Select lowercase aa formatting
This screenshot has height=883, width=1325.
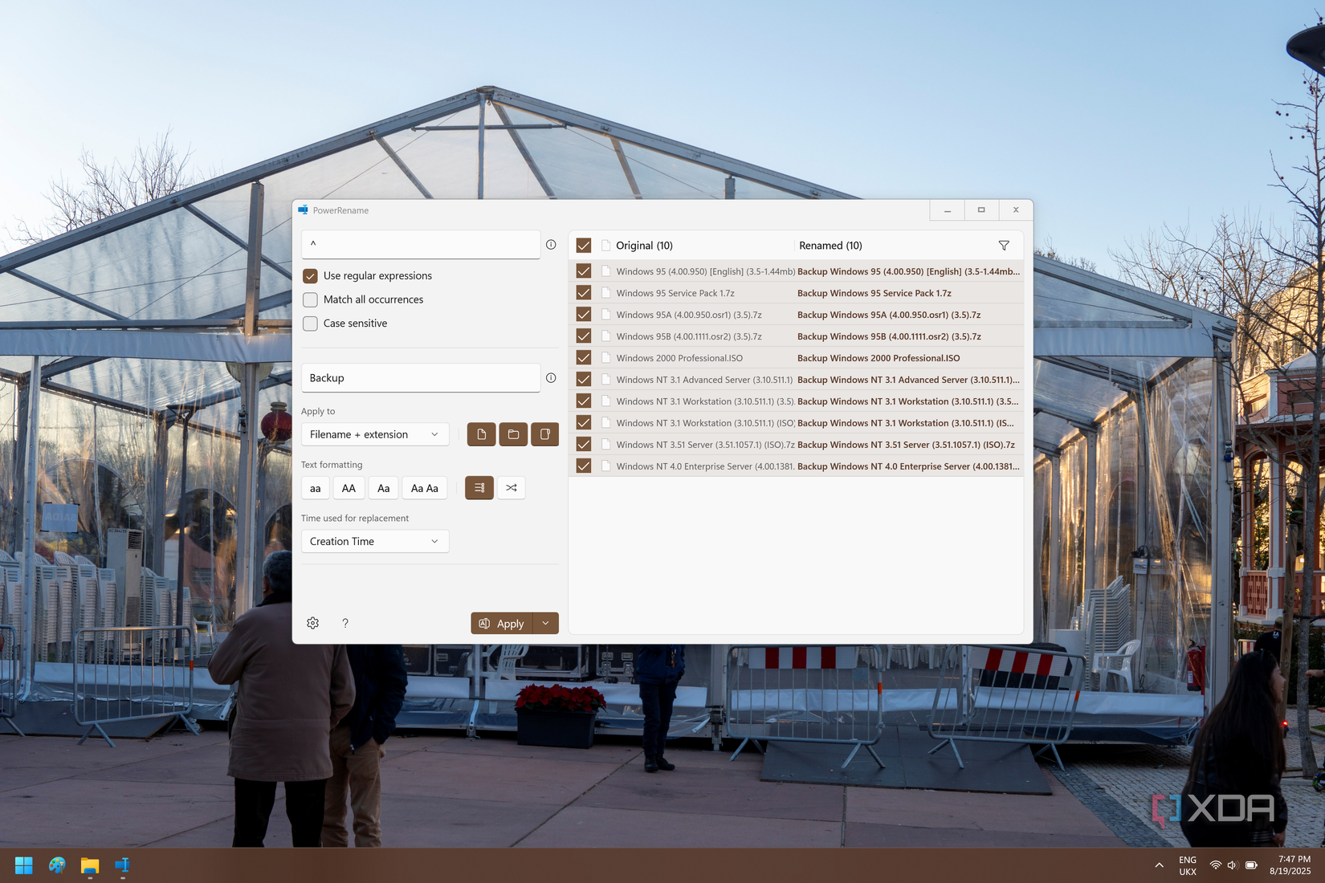[316, 488]
